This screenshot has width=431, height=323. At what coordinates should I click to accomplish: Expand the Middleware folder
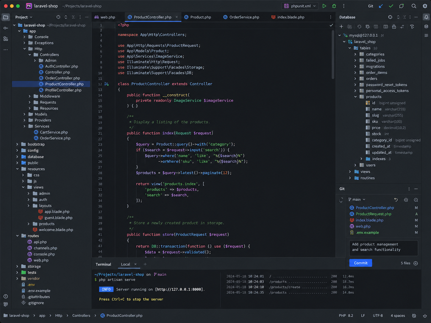[29, 96]
